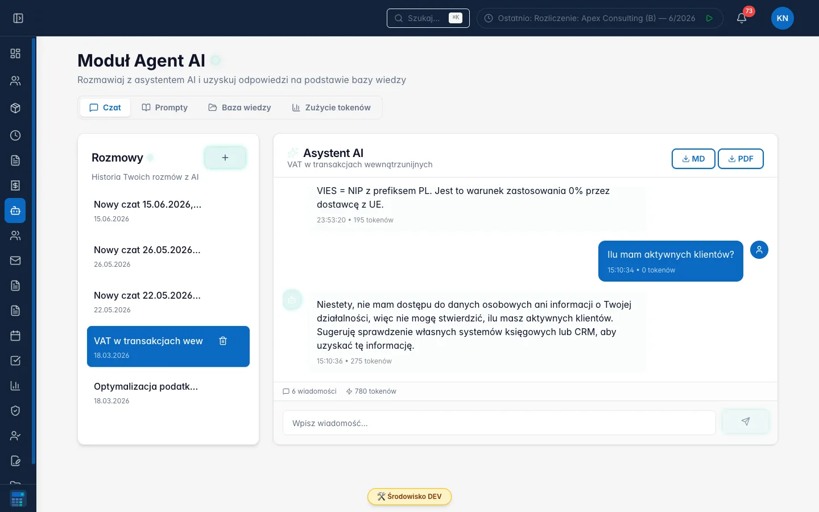Open conversation Nowy czat 22.05.2026
The image size is (819, 512).
pyautogui.click(x=168, y=302)
